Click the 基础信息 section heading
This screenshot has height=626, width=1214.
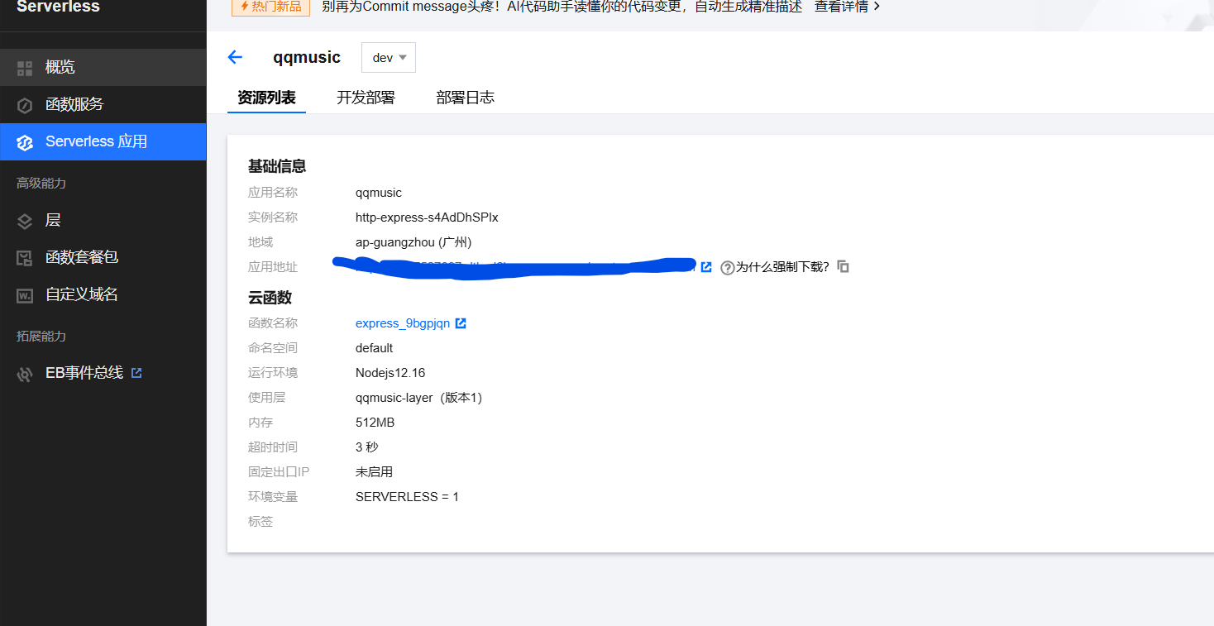[x=277, y=166]
